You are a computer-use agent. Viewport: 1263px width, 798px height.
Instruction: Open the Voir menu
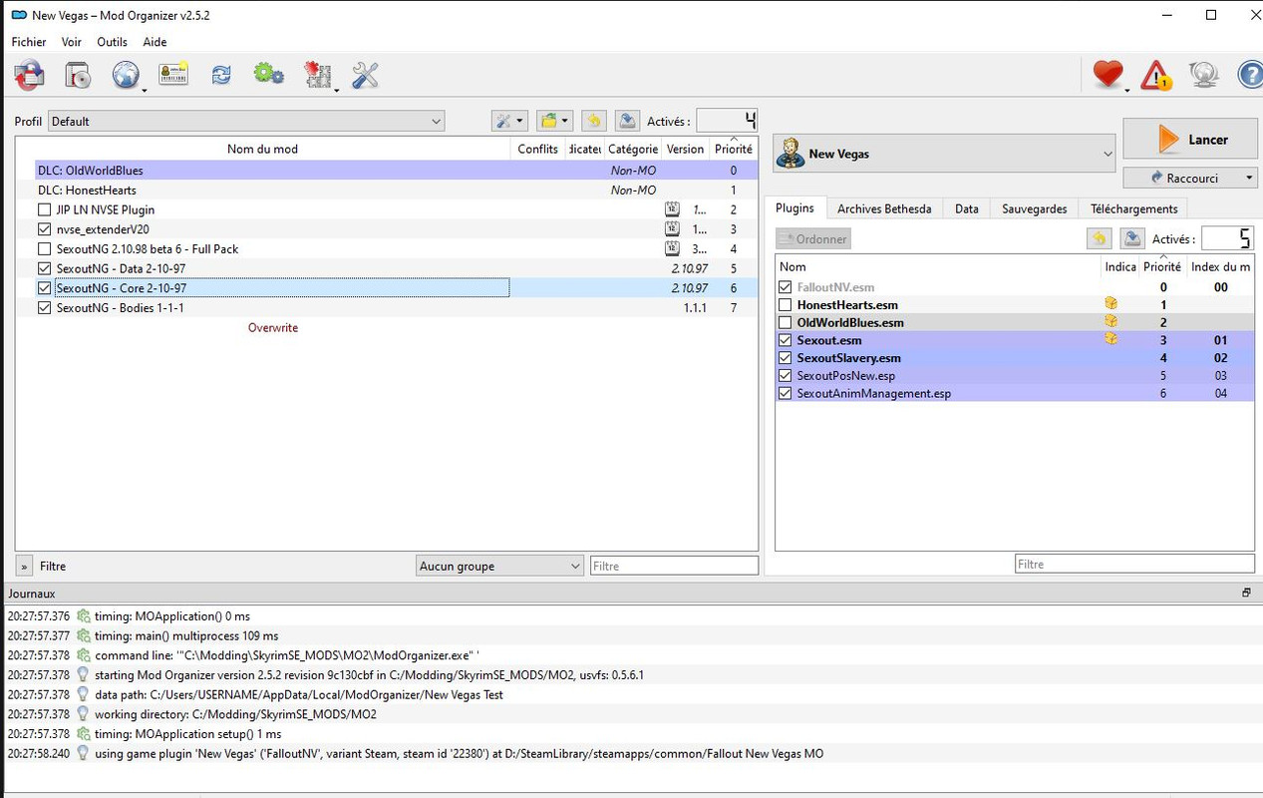[x=71, y=42]
